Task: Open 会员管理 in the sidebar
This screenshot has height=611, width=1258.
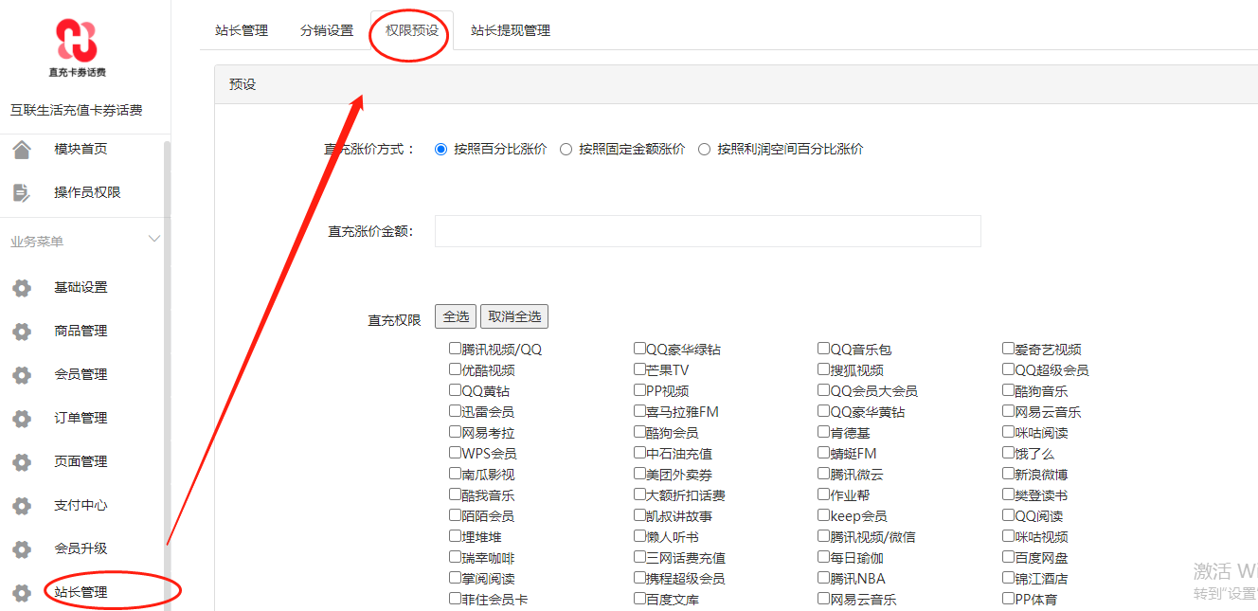Action: 81,374
